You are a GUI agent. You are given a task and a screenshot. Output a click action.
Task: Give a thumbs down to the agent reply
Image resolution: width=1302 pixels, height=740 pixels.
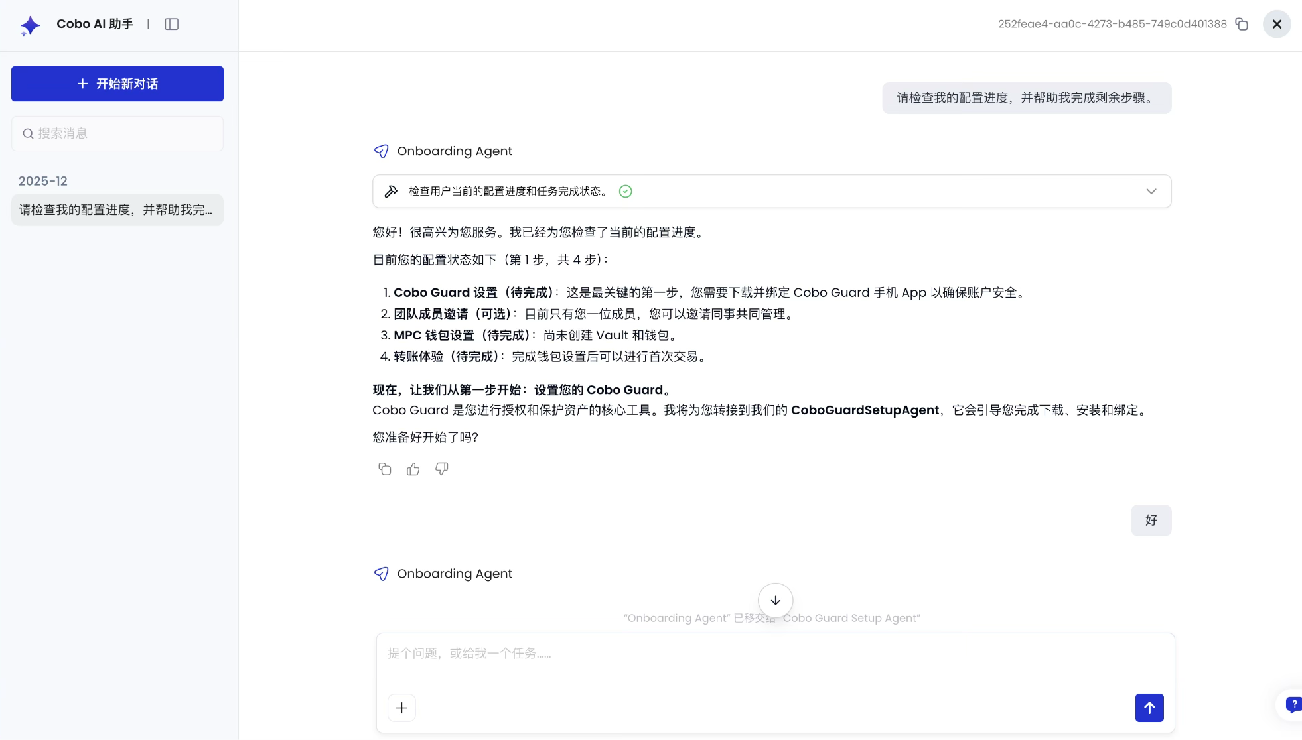(x=441, y=469)
